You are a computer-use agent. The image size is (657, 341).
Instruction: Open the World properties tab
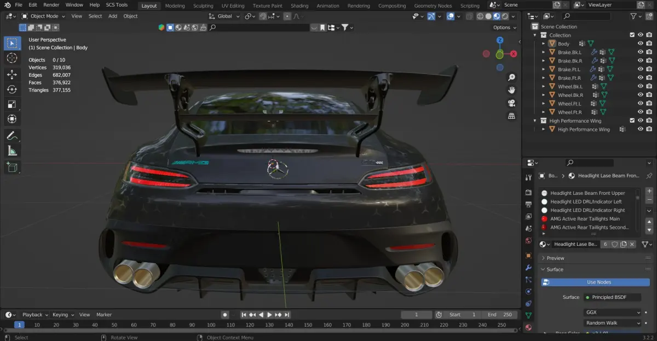coord(528,240)
